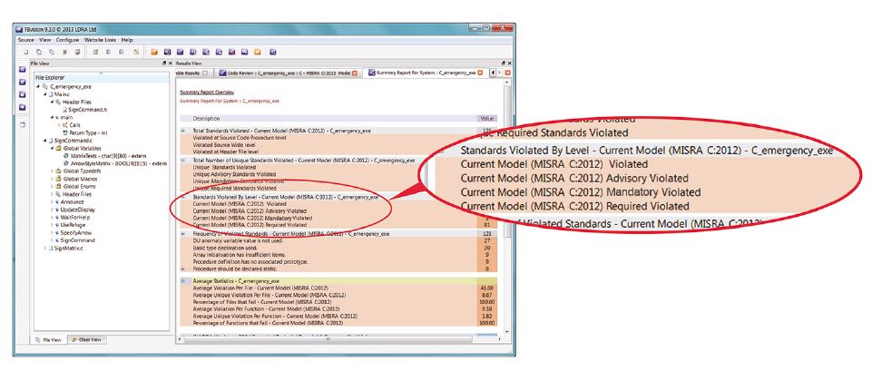This screenshot has height=371, width=872.
Task: Select the UseRefuge function
Action: click(x=73, y=225)
